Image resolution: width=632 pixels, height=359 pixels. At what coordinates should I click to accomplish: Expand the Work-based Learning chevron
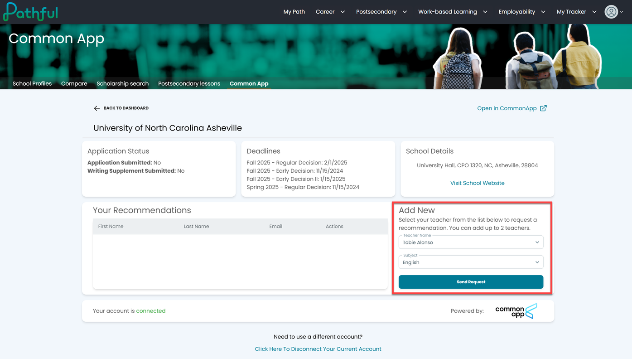click(485, 12)
